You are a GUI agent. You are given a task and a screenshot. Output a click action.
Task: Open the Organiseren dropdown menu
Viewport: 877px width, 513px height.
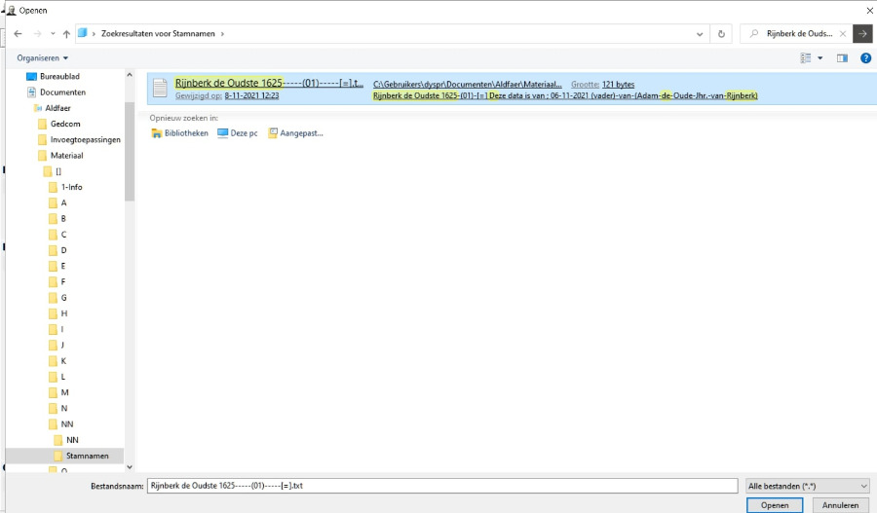tap(43, 58)
